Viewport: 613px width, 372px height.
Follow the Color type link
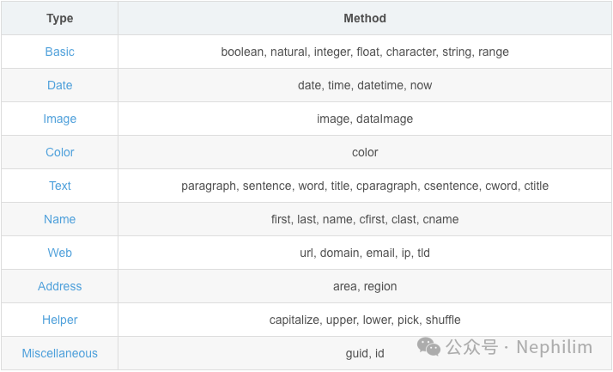[x=60, y=152]
